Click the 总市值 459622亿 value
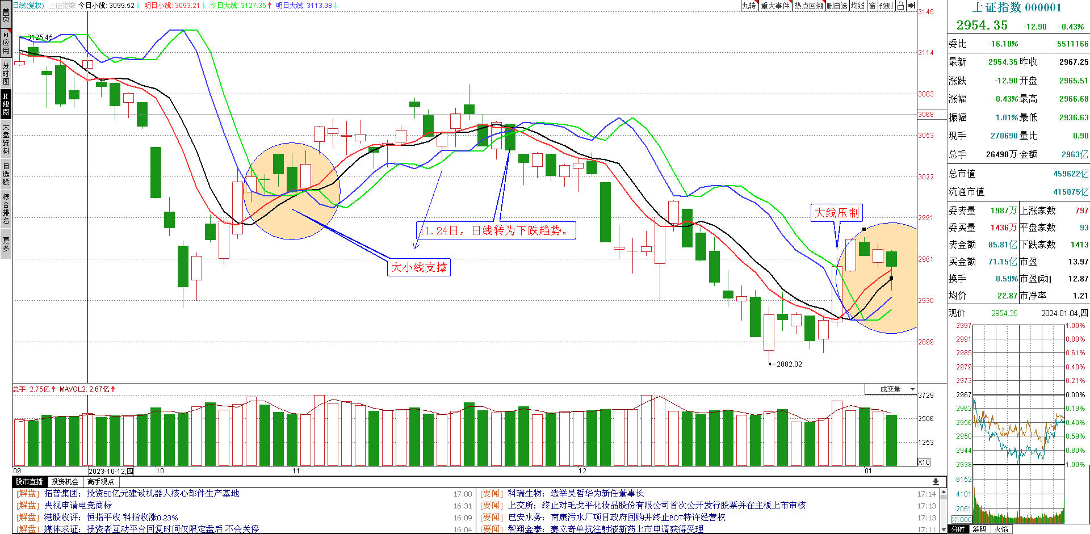 coord(1071,174)
